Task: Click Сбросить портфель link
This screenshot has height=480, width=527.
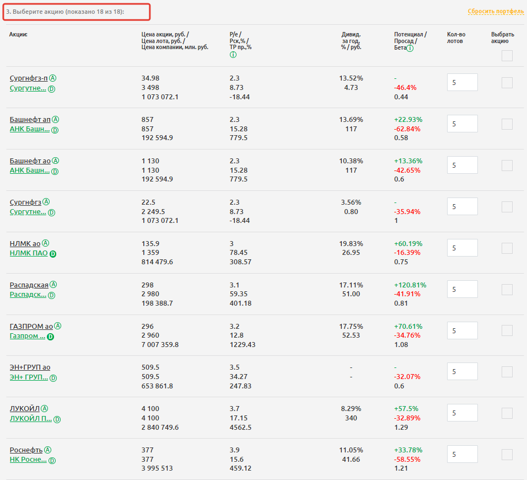Action: (x=495, y=12)
